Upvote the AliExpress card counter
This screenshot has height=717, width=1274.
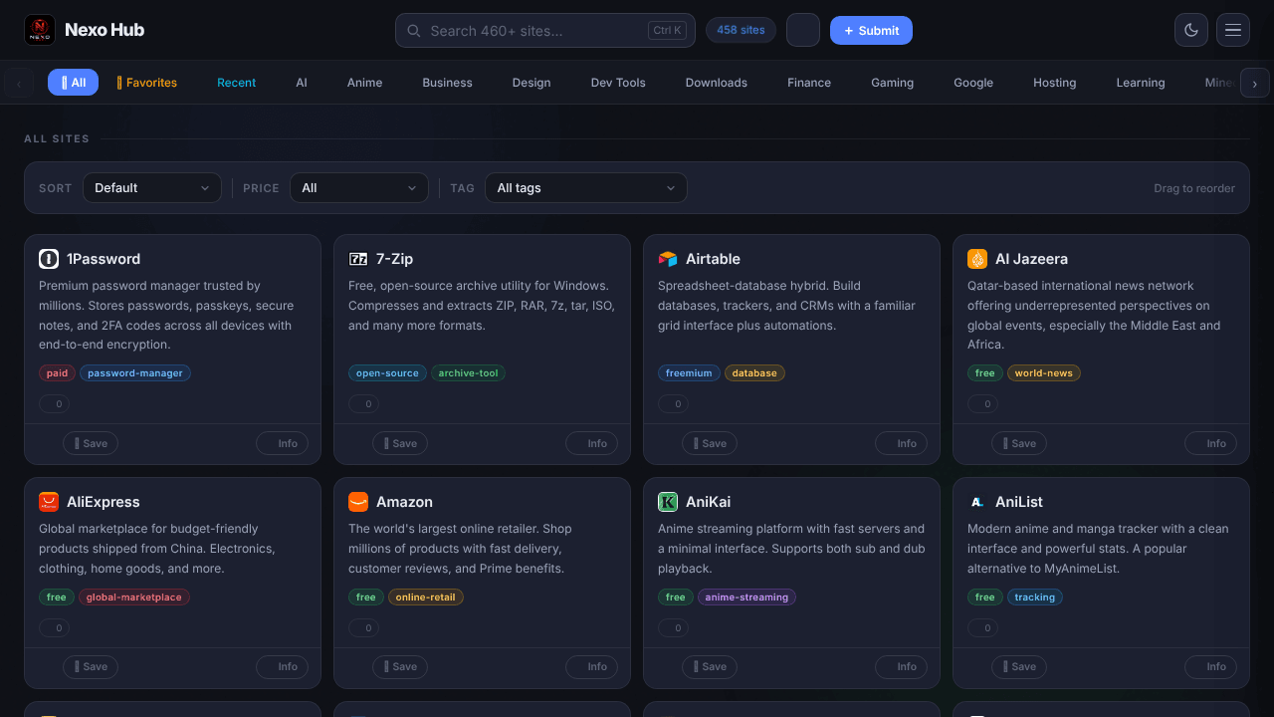[x=55, y=628]
